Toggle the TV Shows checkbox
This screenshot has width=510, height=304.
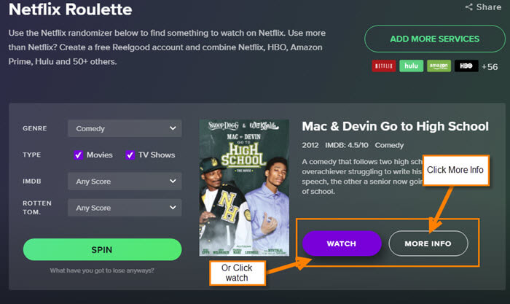[x=130, y=155]
